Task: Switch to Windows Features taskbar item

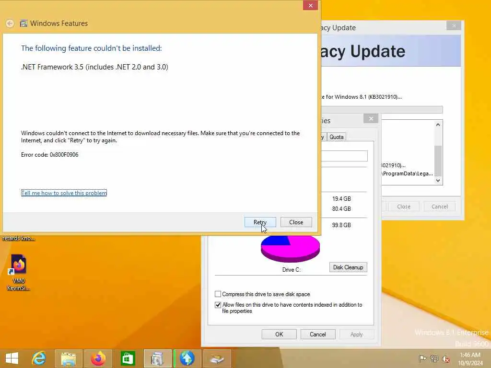Action: tap(157, 358)
